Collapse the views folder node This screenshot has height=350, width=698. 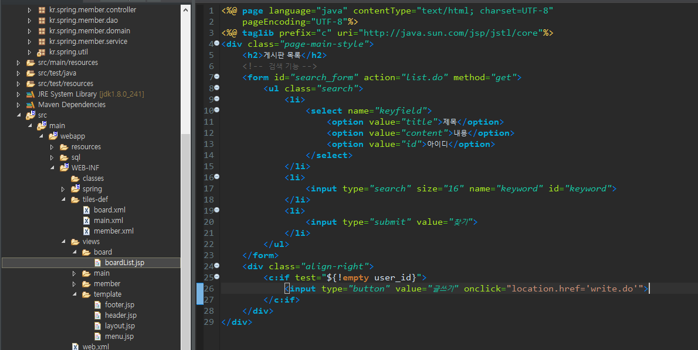pos(64,242)
